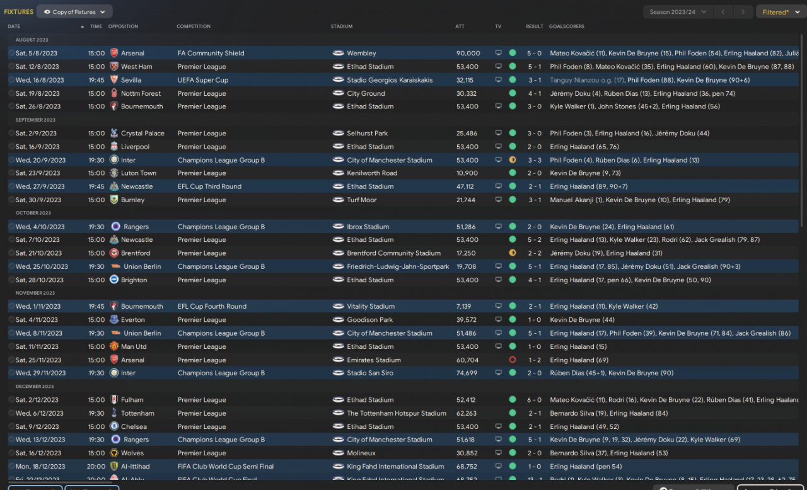807x490 pixels.
Task: Sort fixtures by the Att column header
Action: click(460, 26)
